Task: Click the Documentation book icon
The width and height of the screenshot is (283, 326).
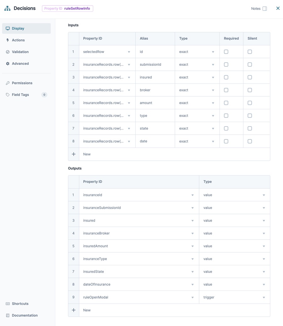Action: [x=8, y=315]
